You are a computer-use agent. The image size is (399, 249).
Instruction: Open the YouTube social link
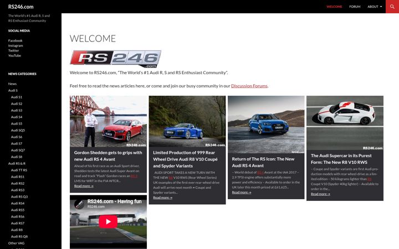pyautogui.click(x=14, y=56)
